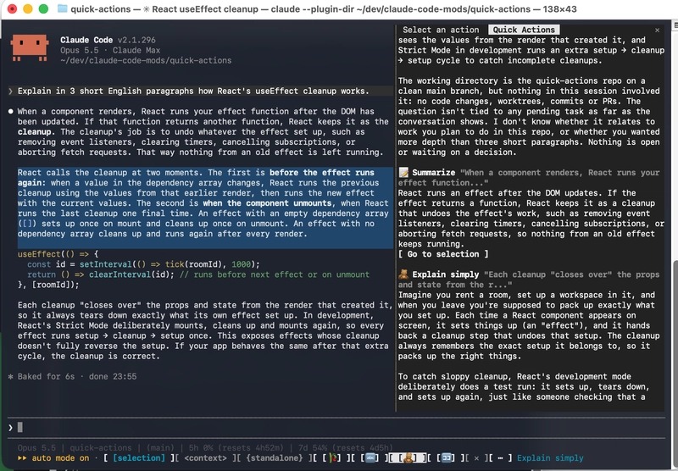Click the cyan 'Explain simply' status label
The width and height of the screenshot is (678, 471).
click(550, 458)
